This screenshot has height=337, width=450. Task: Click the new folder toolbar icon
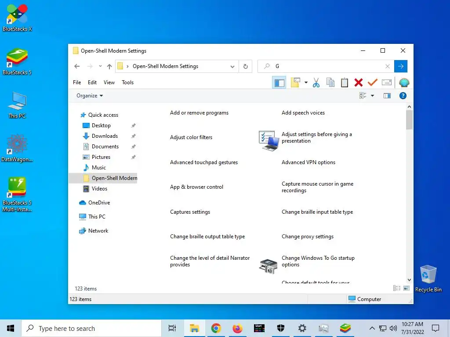295,82
